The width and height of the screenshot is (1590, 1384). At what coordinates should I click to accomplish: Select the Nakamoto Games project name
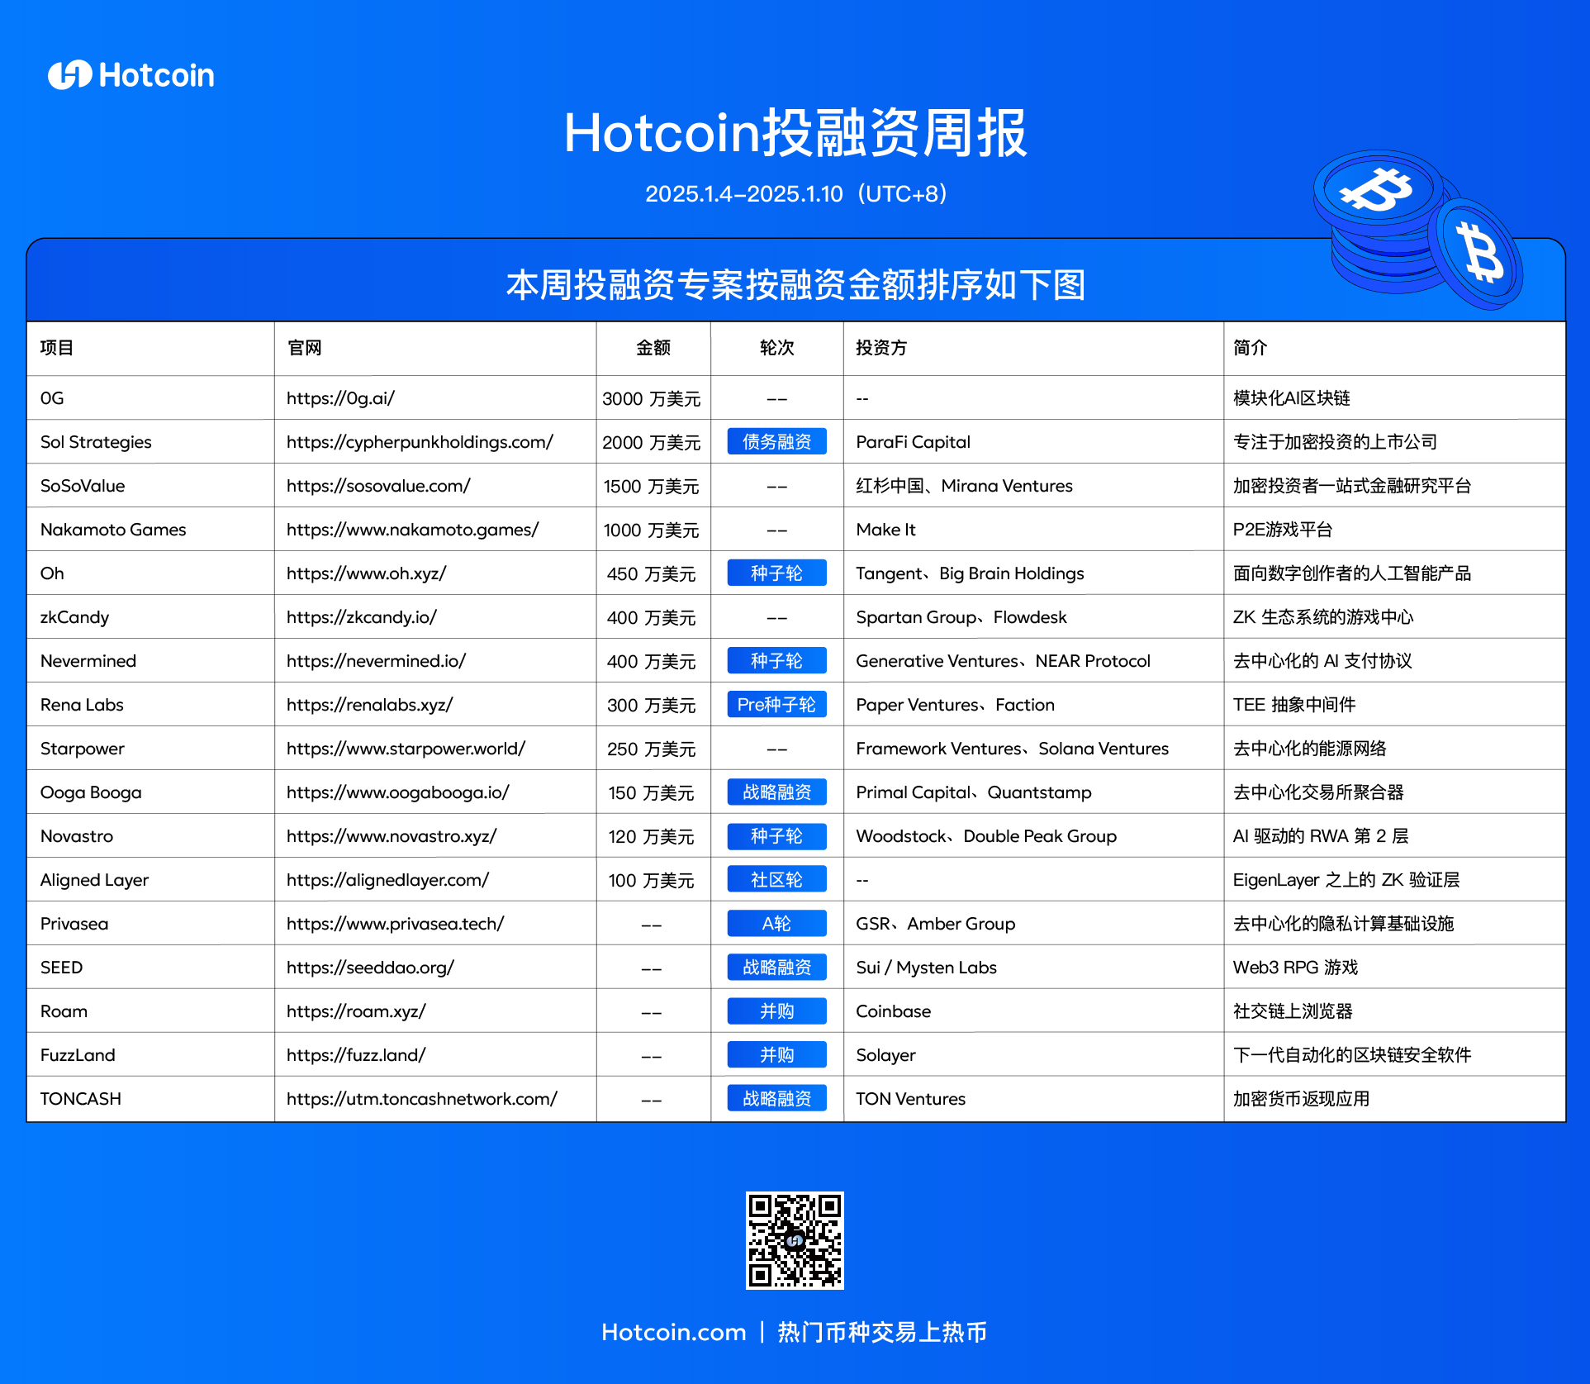[113, 530]
